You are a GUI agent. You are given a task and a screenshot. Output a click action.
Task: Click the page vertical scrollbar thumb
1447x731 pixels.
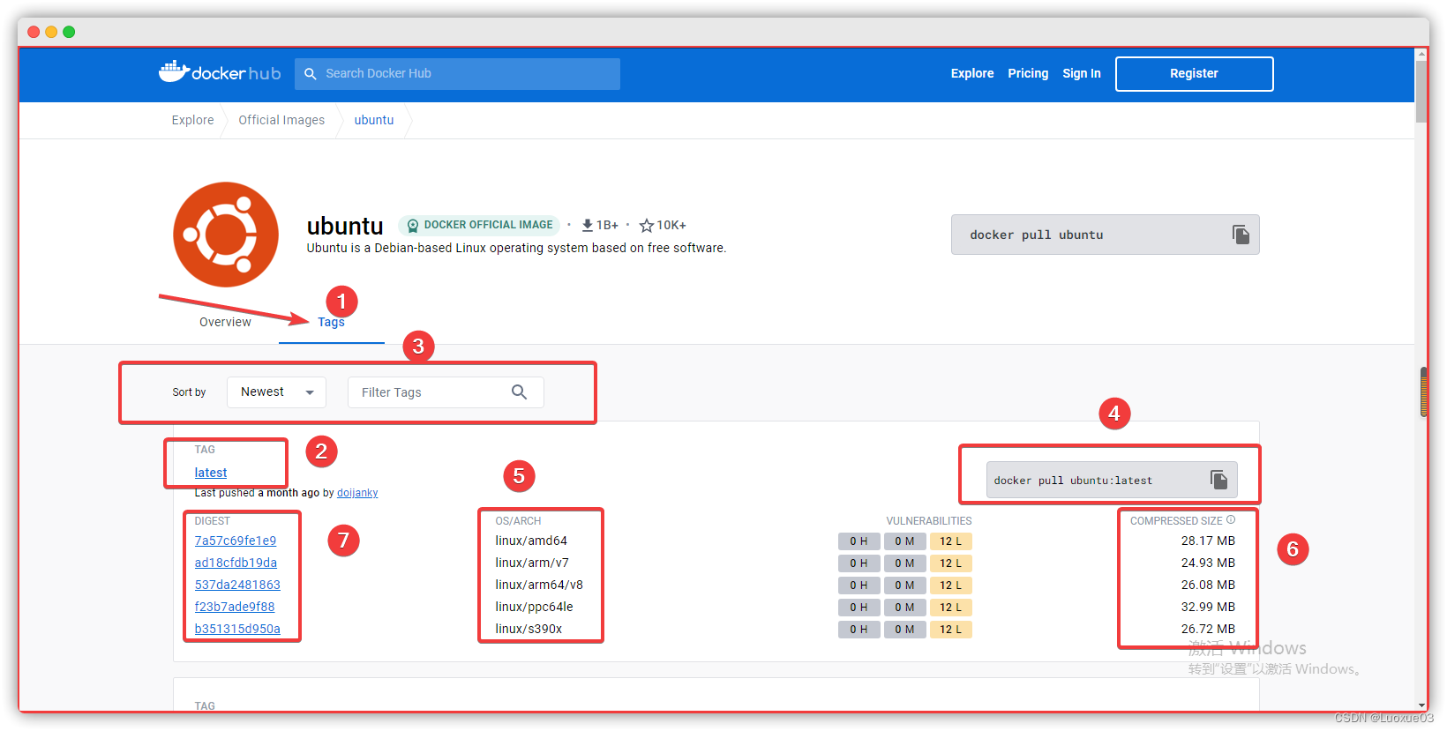click(1421, 91)
